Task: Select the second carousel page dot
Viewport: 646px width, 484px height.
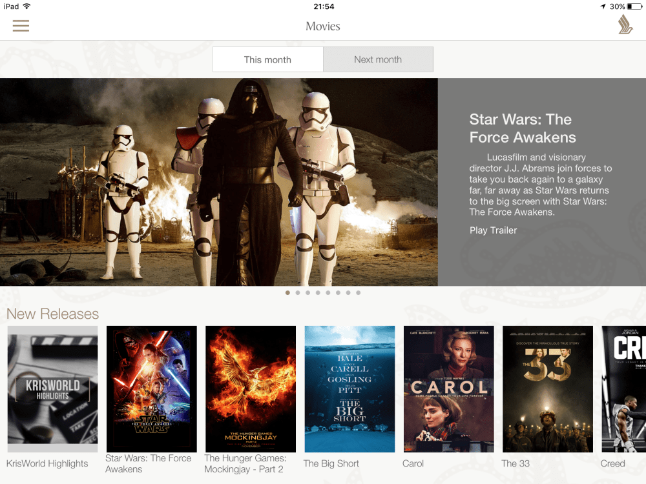Action: coord(298,292)
